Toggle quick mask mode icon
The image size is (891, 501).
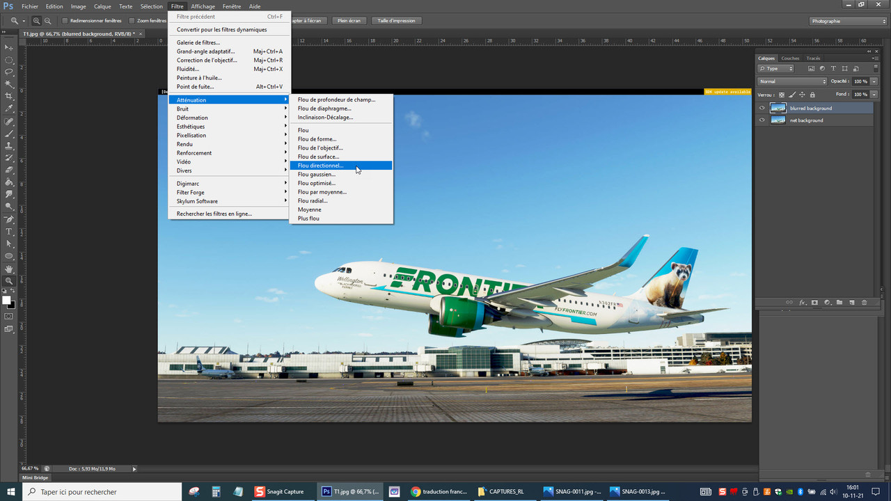pos(9,316)
